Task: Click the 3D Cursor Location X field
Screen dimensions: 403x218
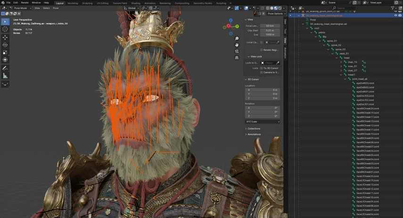Action: pos(263,90)
